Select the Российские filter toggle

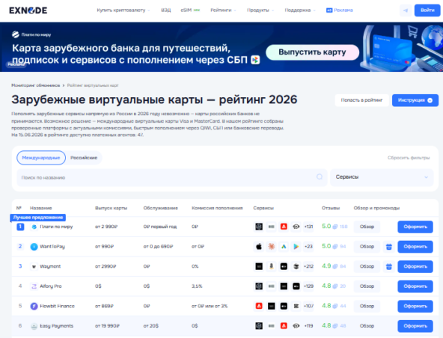click(84, 158)
